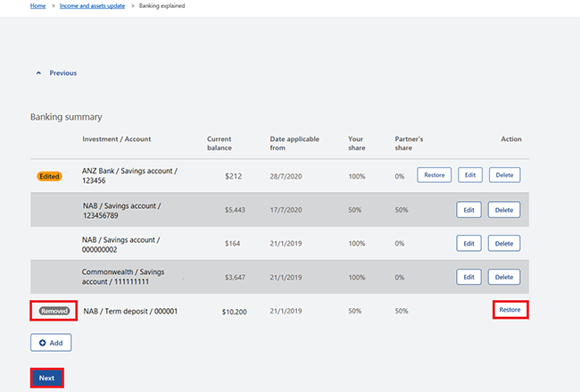
Task: Click the Investment / Account column header
Action: pos(117,139)
